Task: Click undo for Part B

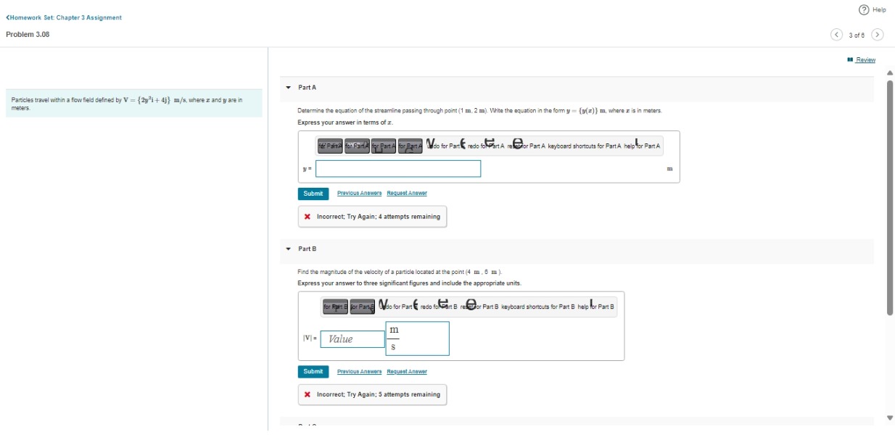Action: (394, 307)
